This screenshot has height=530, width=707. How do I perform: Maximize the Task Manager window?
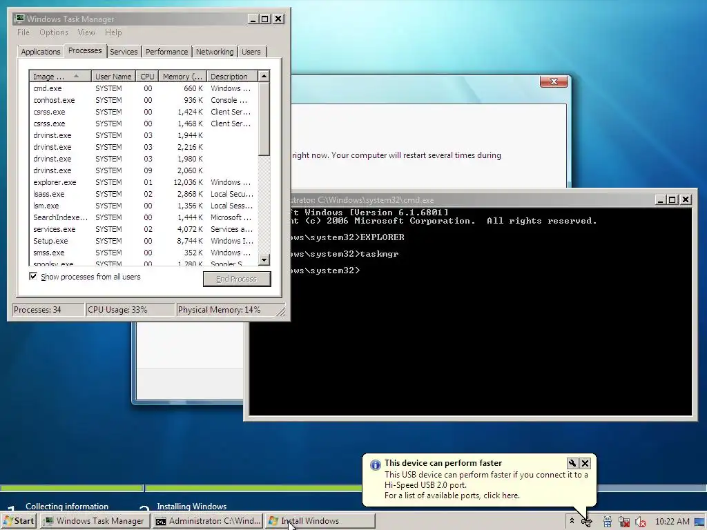[265, 19]
